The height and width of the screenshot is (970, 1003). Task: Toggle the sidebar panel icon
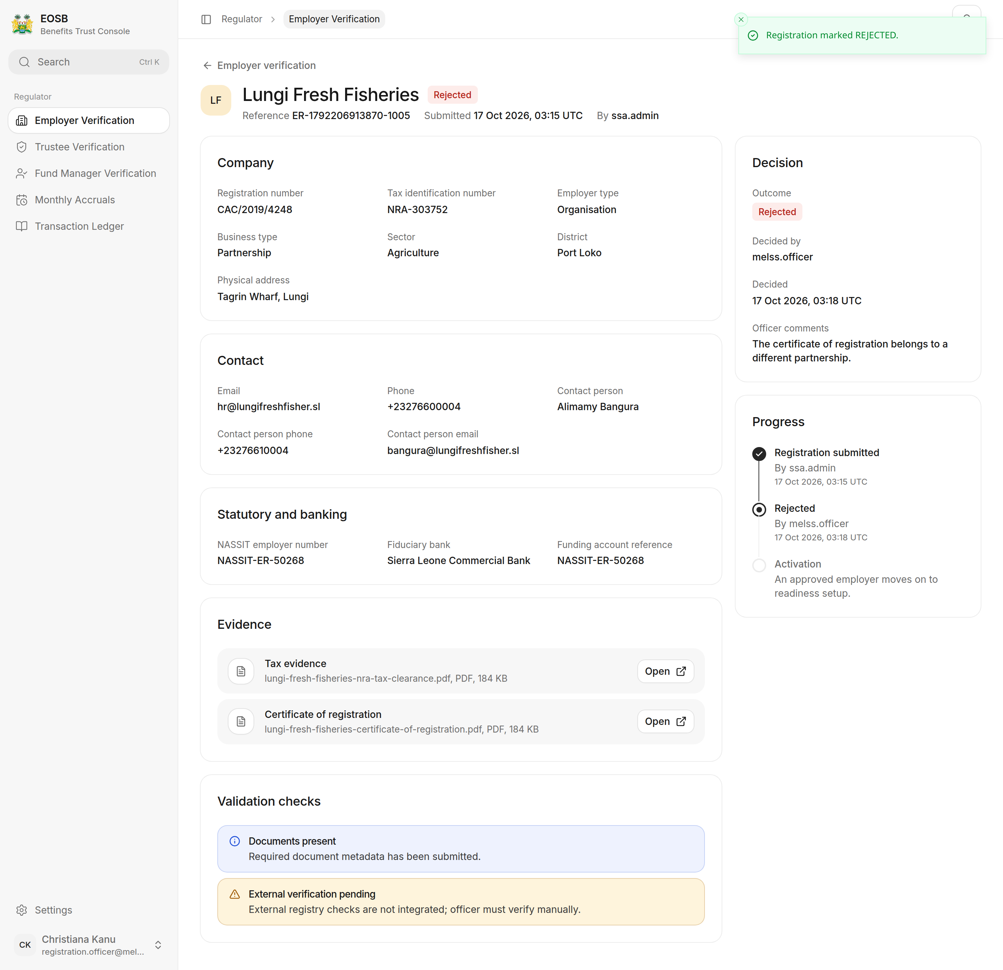pyautogui.click(x=206, y=19)
